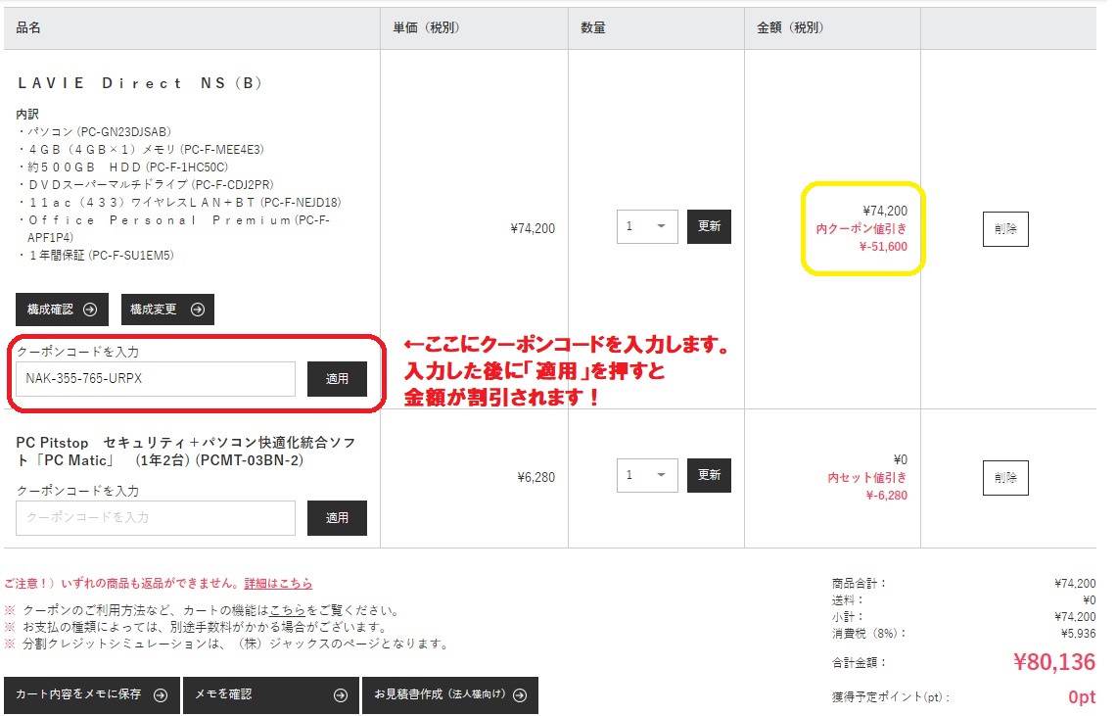
Task: Open 構成変更 configuration change
Action: [x=167, y=310]
